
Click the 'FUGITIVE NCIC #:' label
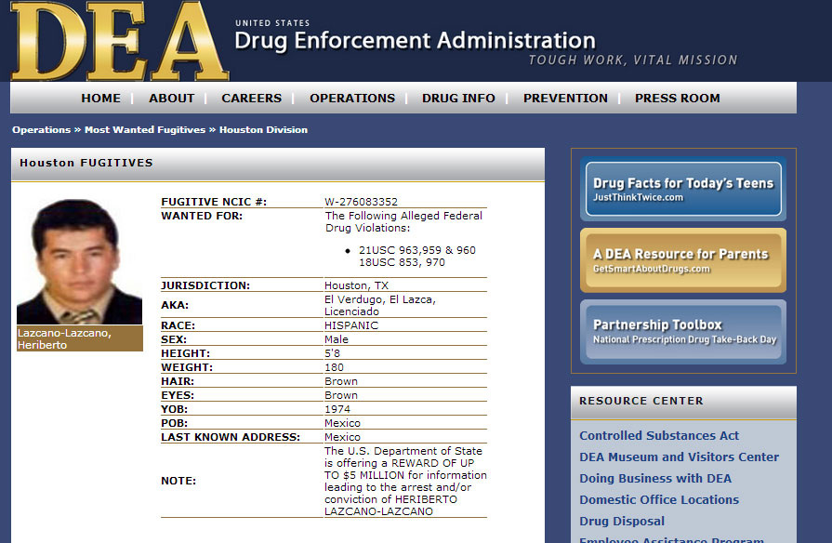214,202
